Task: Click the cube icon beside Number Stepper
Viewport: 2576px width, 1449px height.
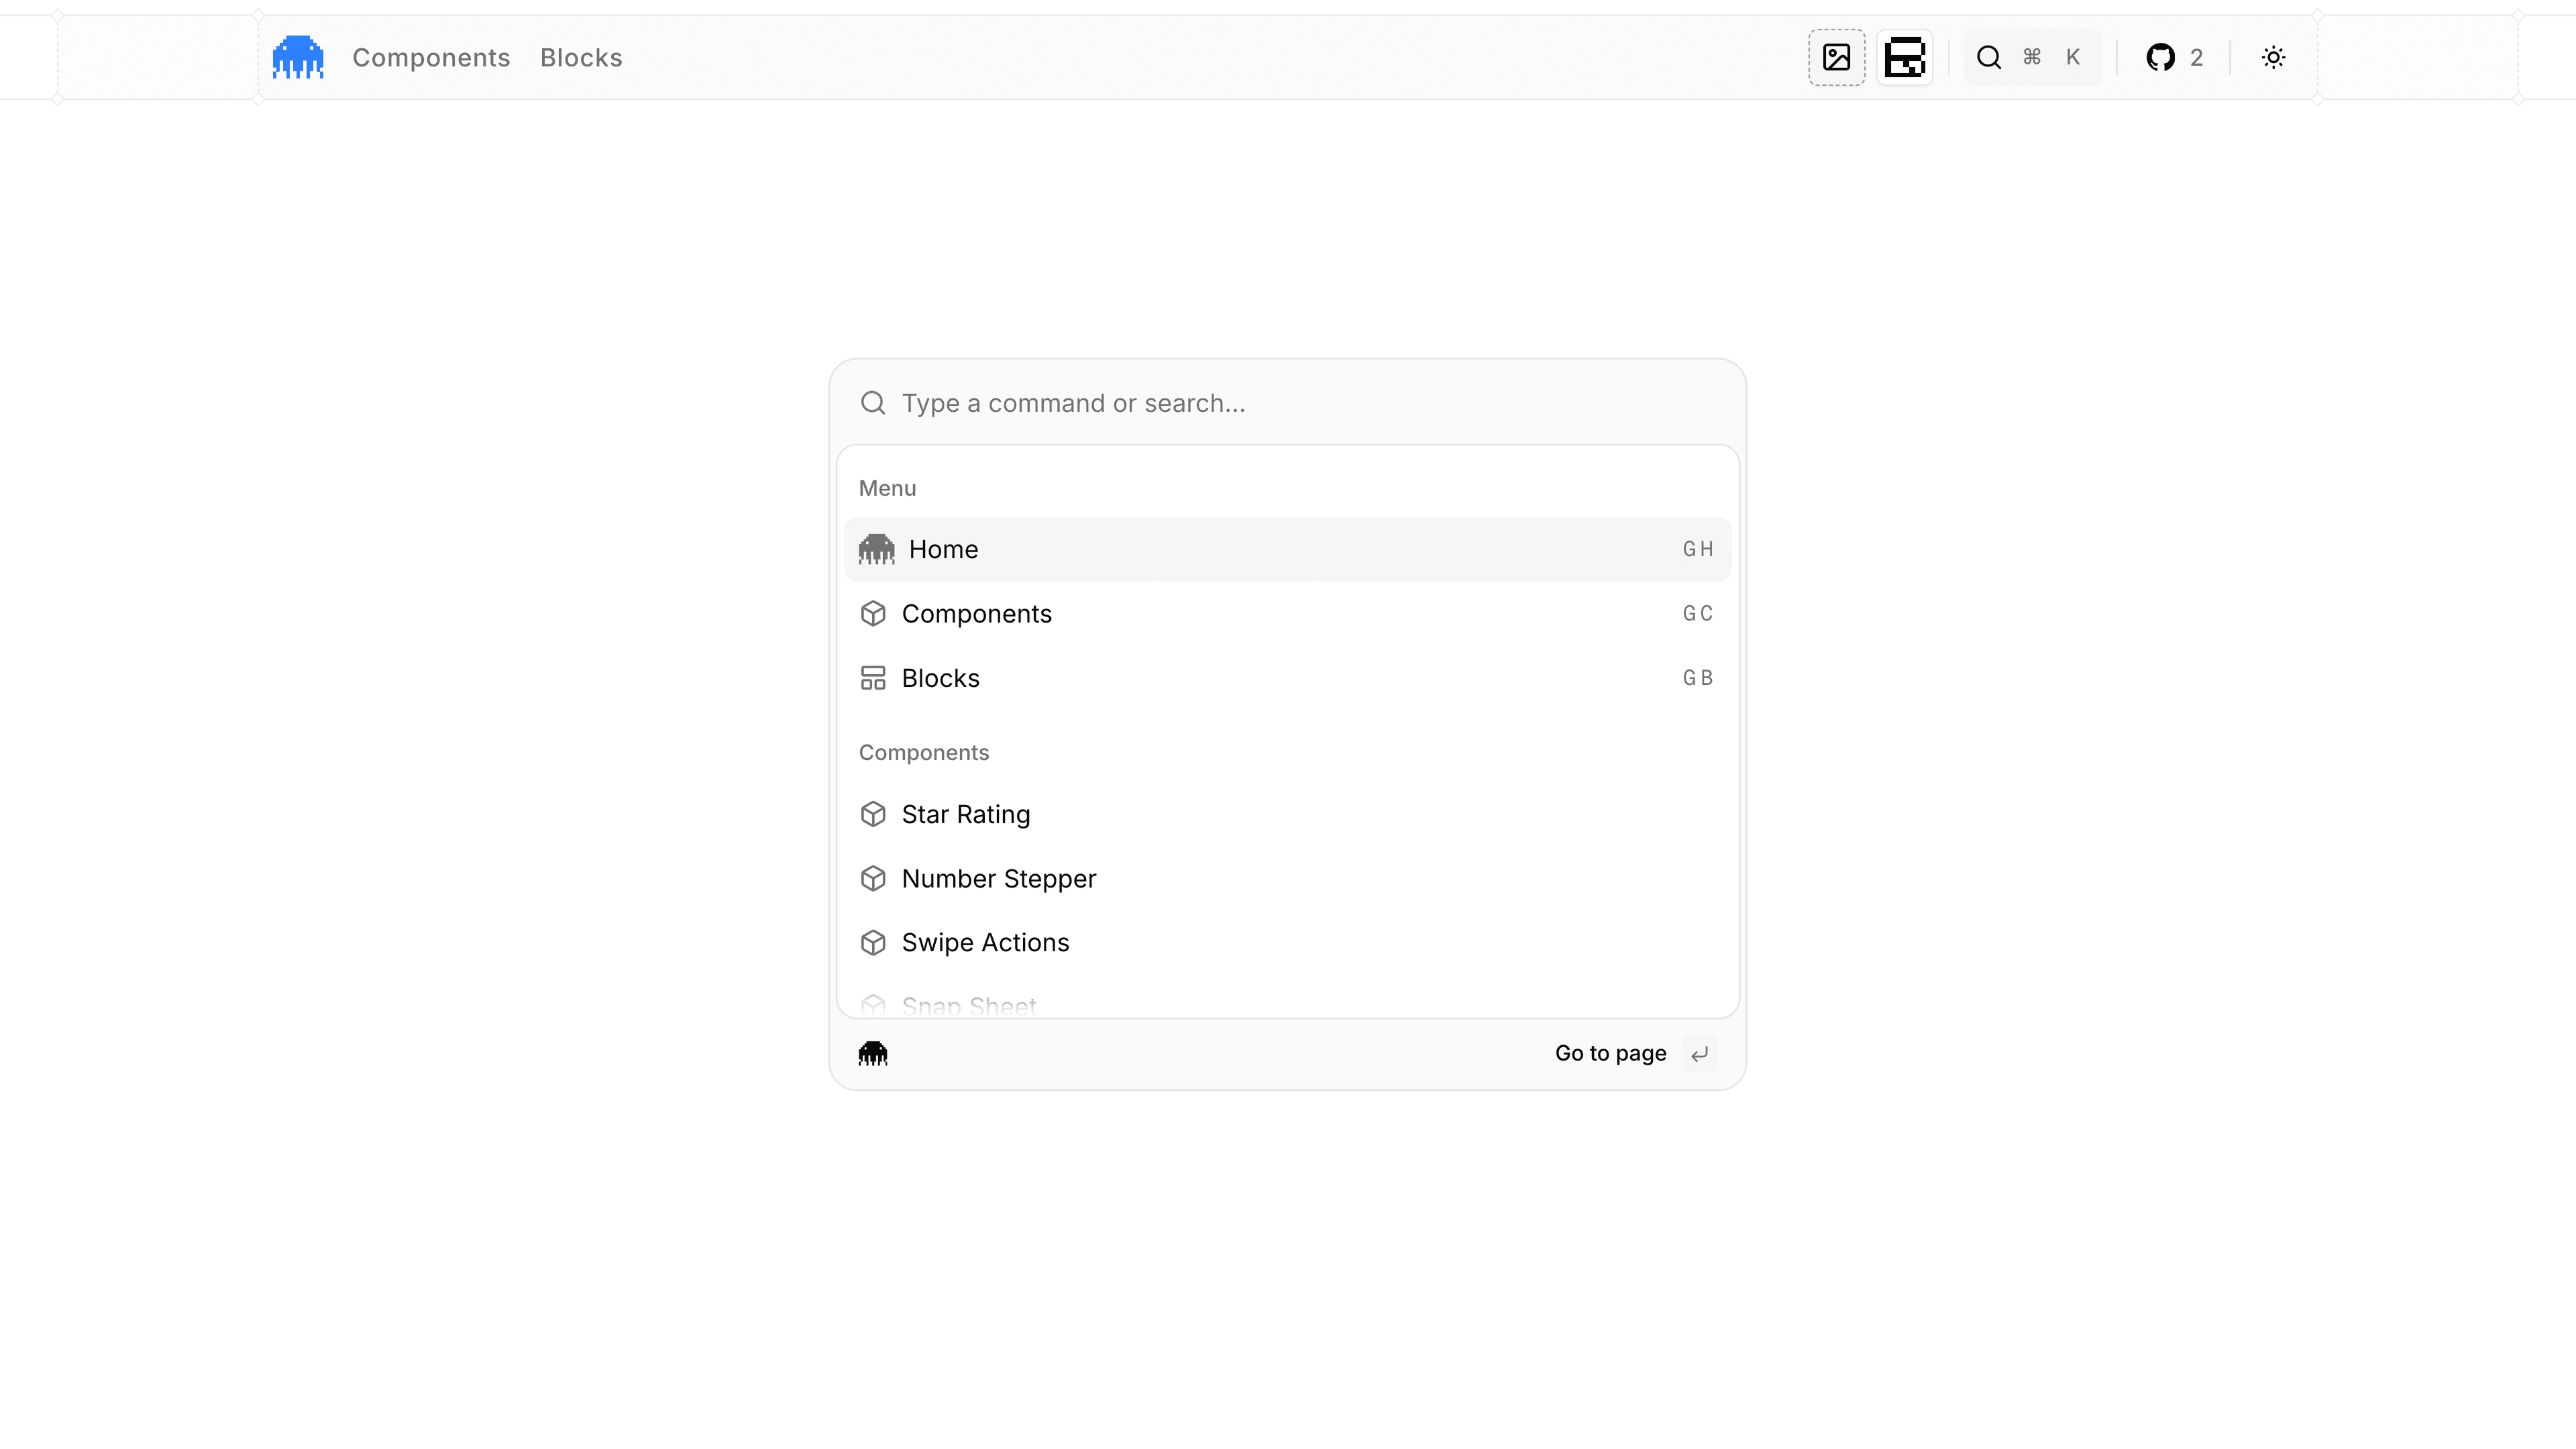Action: tap(873, 878)
